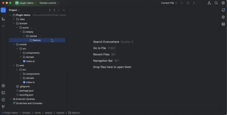Screen dimensions: 227x115
Task: Open the Problems tool window
Action: tap(3, 100)
